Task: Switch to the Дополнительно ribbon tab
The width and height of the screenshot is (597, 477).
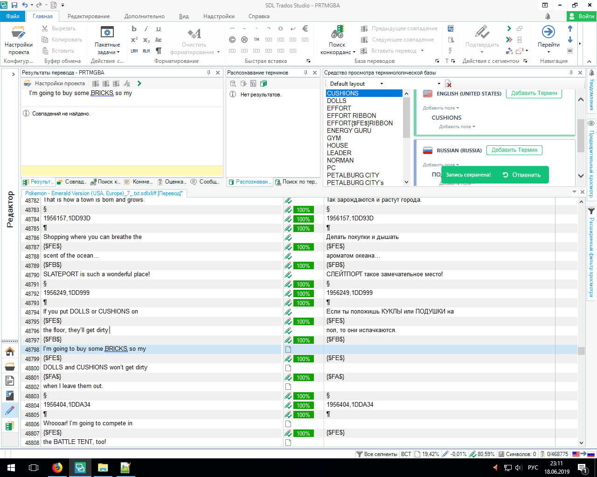Action: coord(145,16)
